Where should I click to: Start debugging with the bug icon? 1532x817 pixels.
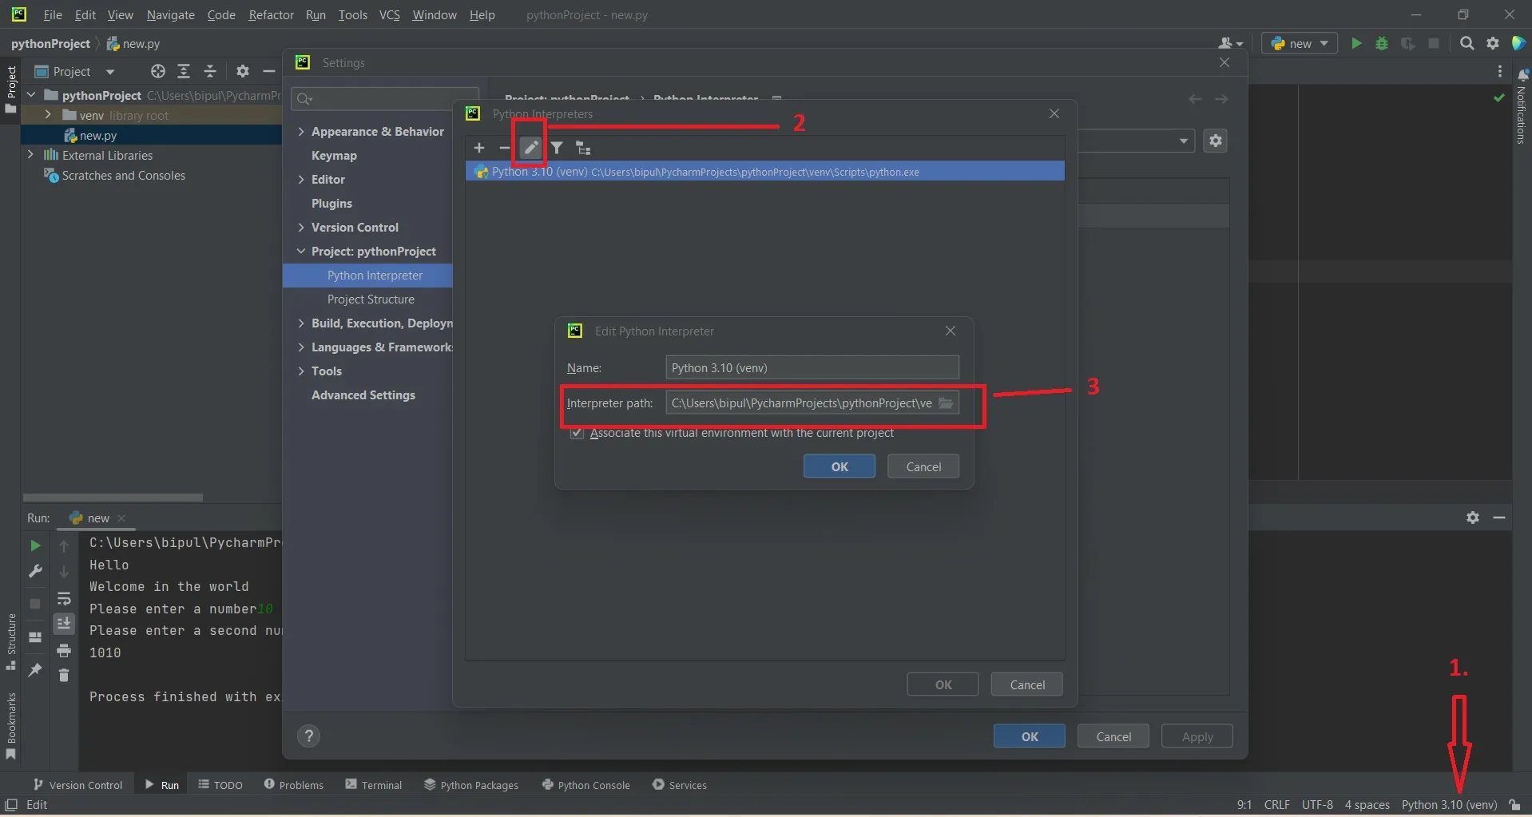click(x=1381, y=43)
